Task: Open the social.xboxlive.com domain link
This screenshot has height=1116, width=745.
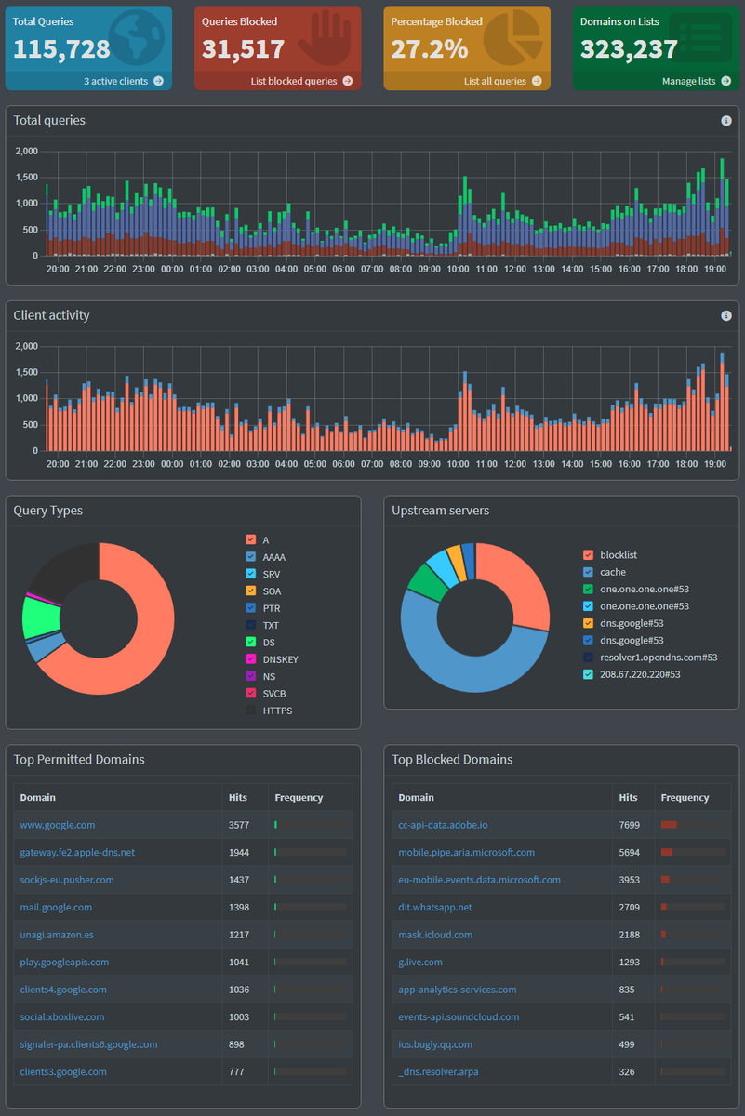Action: click(x=62, y=1017)
